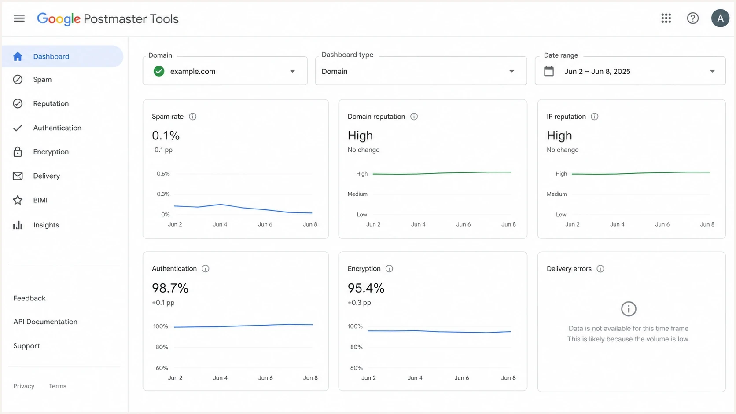Click the Dashboard home icon
Image resolution: width=736 pixels, height=414 pixels.
pos(18,56)
